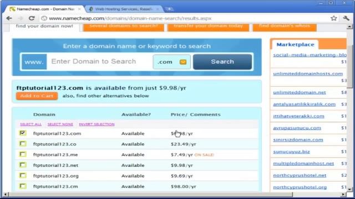Click the horizontal scrollbar right arrow
Screen dimensions: 355x199
coord(344,194)
